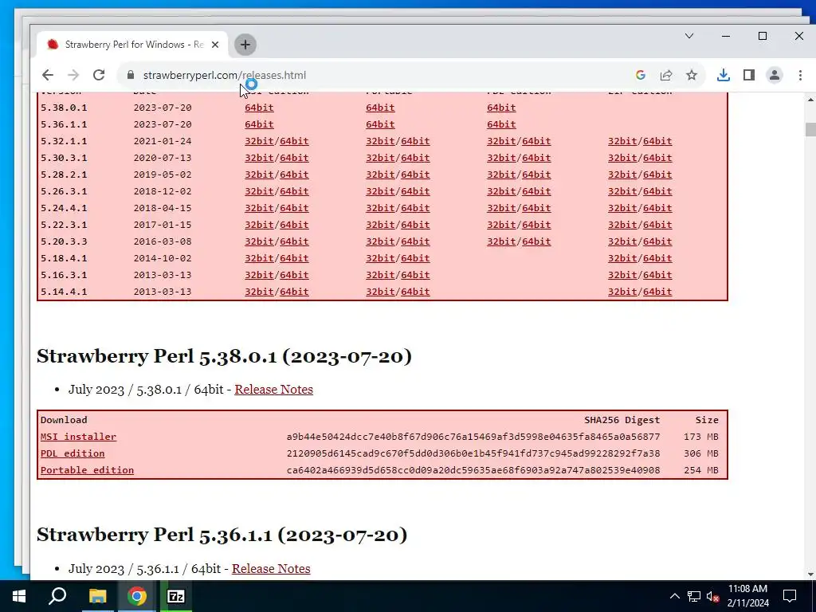Viewport: 816px width, 612px height.
Task: Click 5.30.3.1 Portable 64bit link
Action: tap(415, 158)
